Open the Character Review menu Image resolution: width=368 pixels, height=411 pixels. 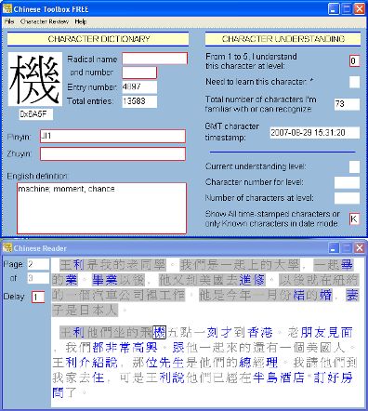45,21
